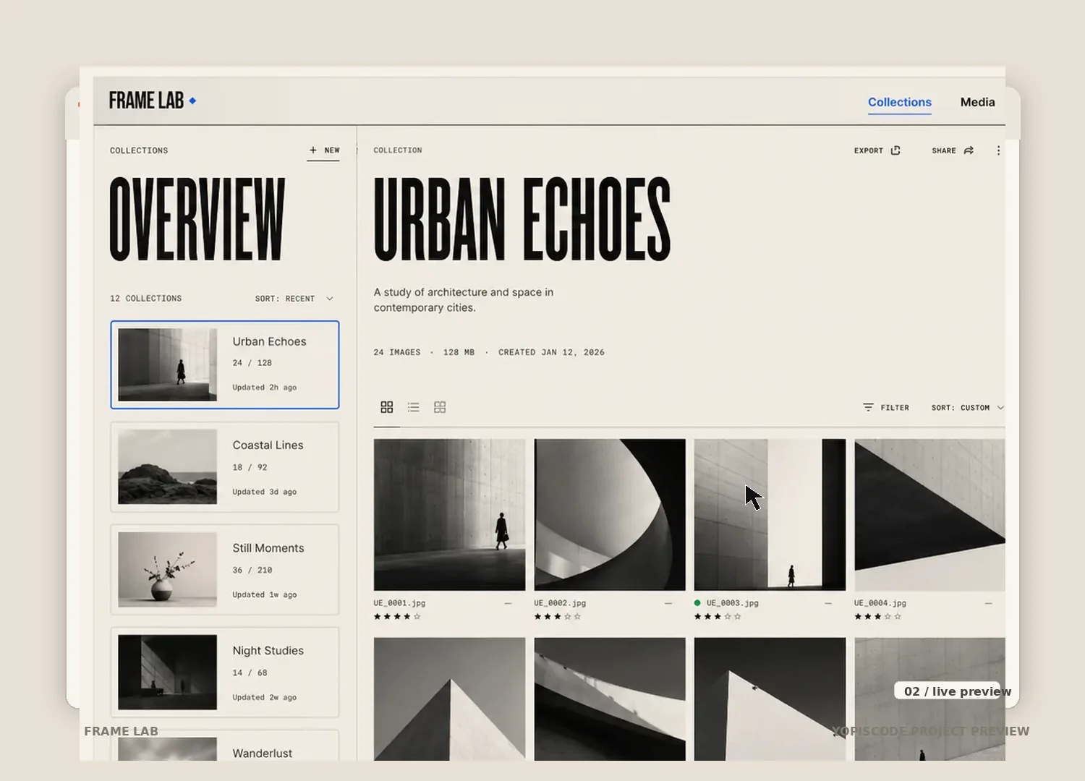Switch to grid view layout

pos(387,407)
